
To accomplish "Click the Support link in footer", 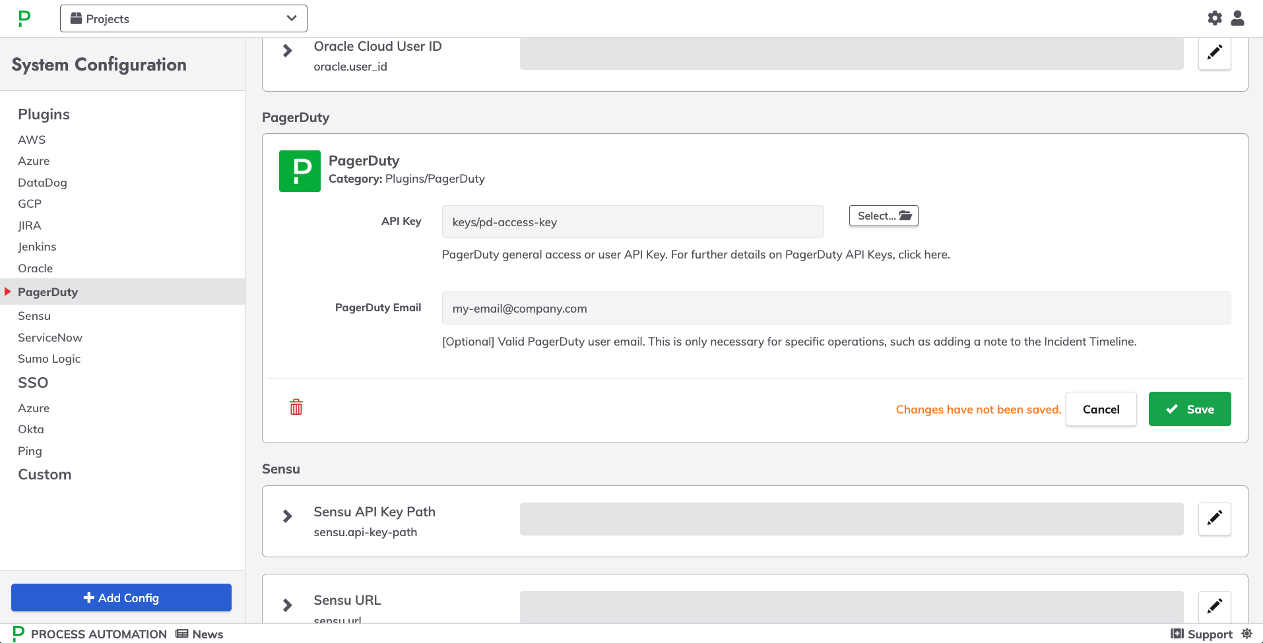I will [x=1202, y=634].
